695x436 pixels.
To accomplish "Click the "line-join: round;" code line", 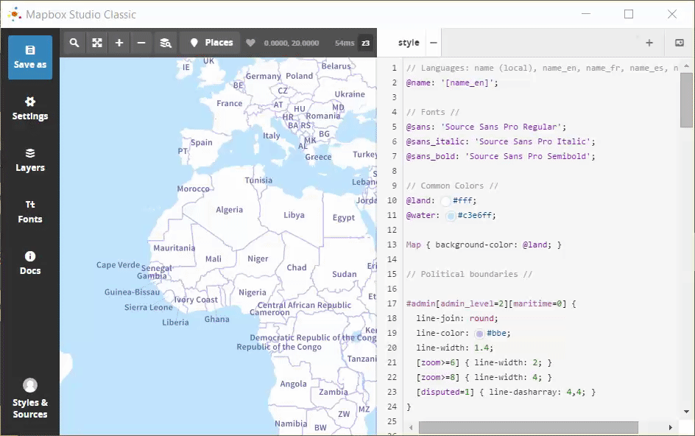I will tap(457, 318).
